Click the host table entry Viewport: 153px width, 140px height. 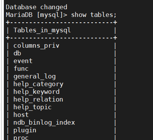(x=21, y=115)
